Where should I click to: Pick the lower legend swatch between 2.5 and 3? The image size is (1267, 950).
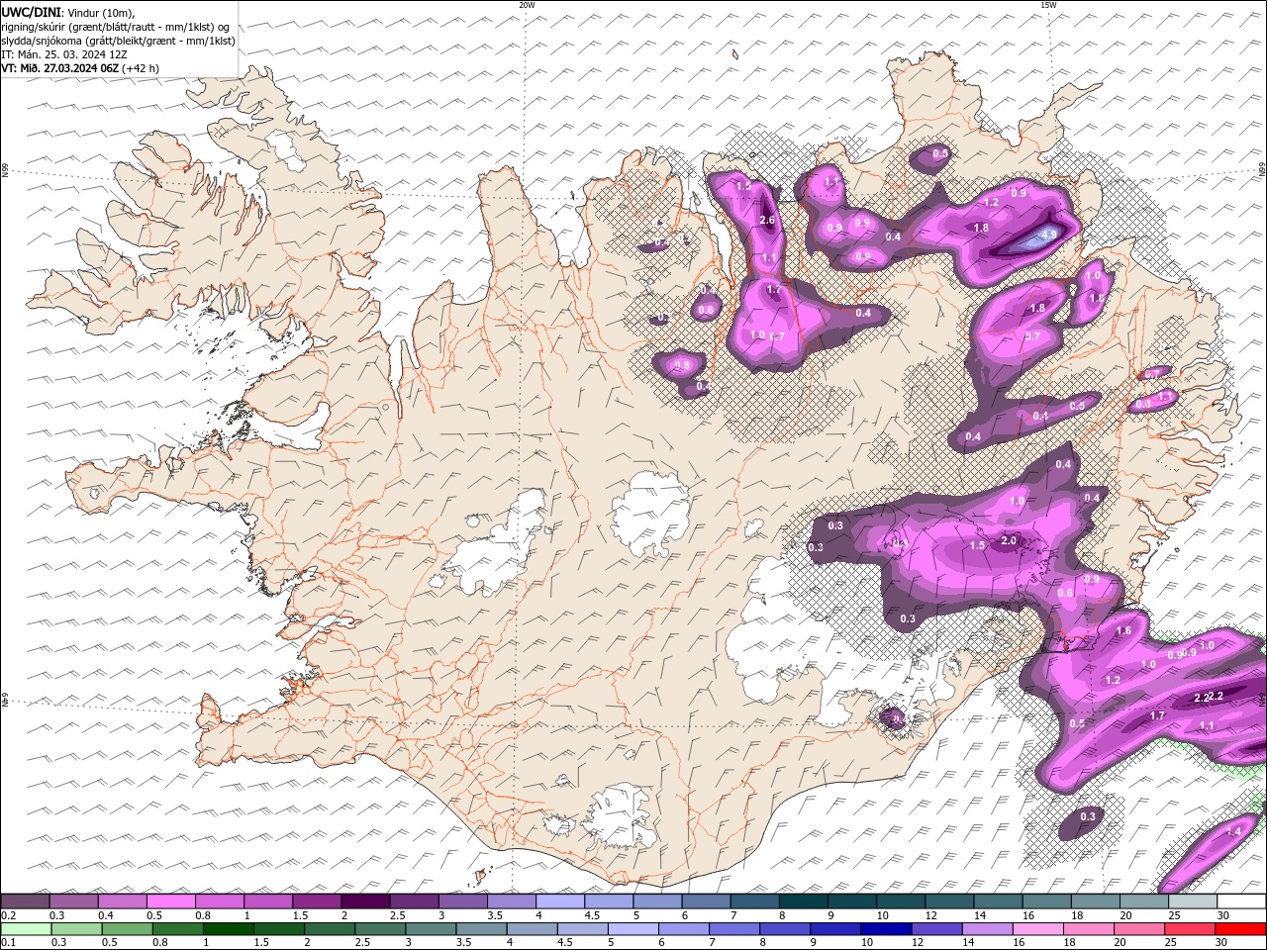[380, 929]
